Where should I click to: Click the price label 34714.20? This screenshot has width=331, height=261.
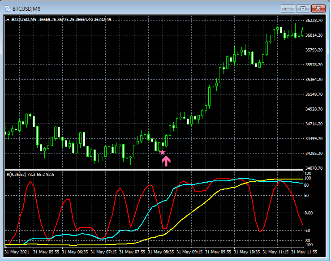click(x=314, y=124)
